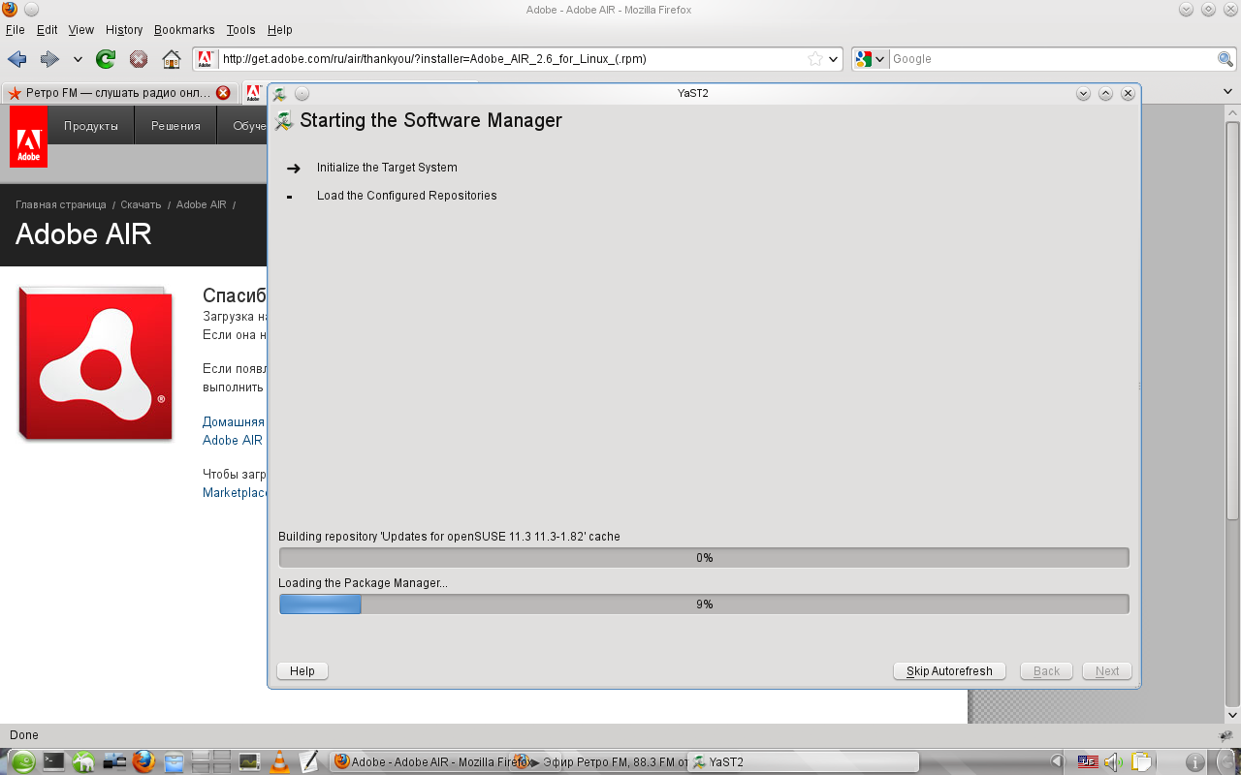Follow the Главная страница breadcrumb link
The width and height of the screenshot is (1241, 775).
tap(61, 204)
